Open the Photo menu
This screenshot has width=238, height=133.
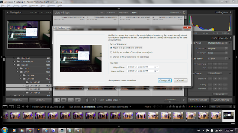tap(24, 6)
